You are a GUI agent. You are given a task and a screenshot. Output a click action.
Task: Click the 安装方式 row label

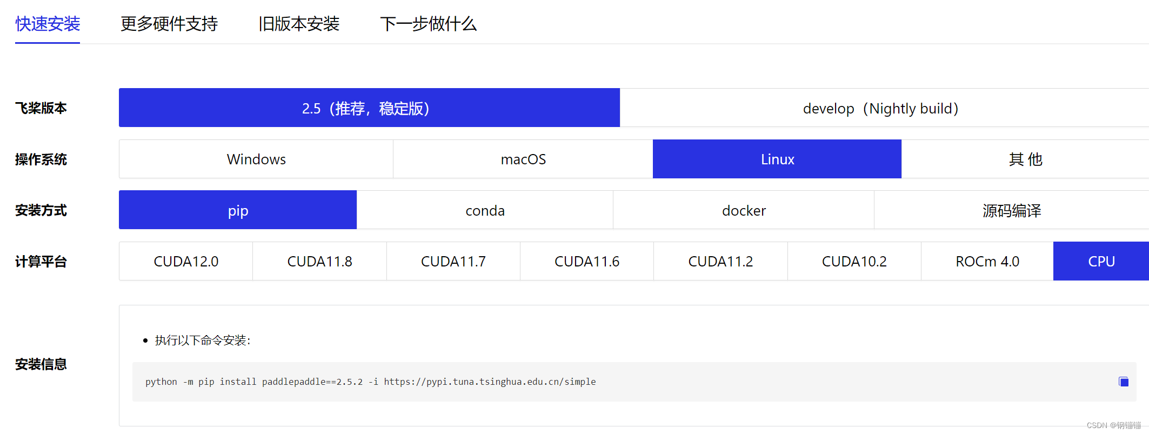pos(41,210)
